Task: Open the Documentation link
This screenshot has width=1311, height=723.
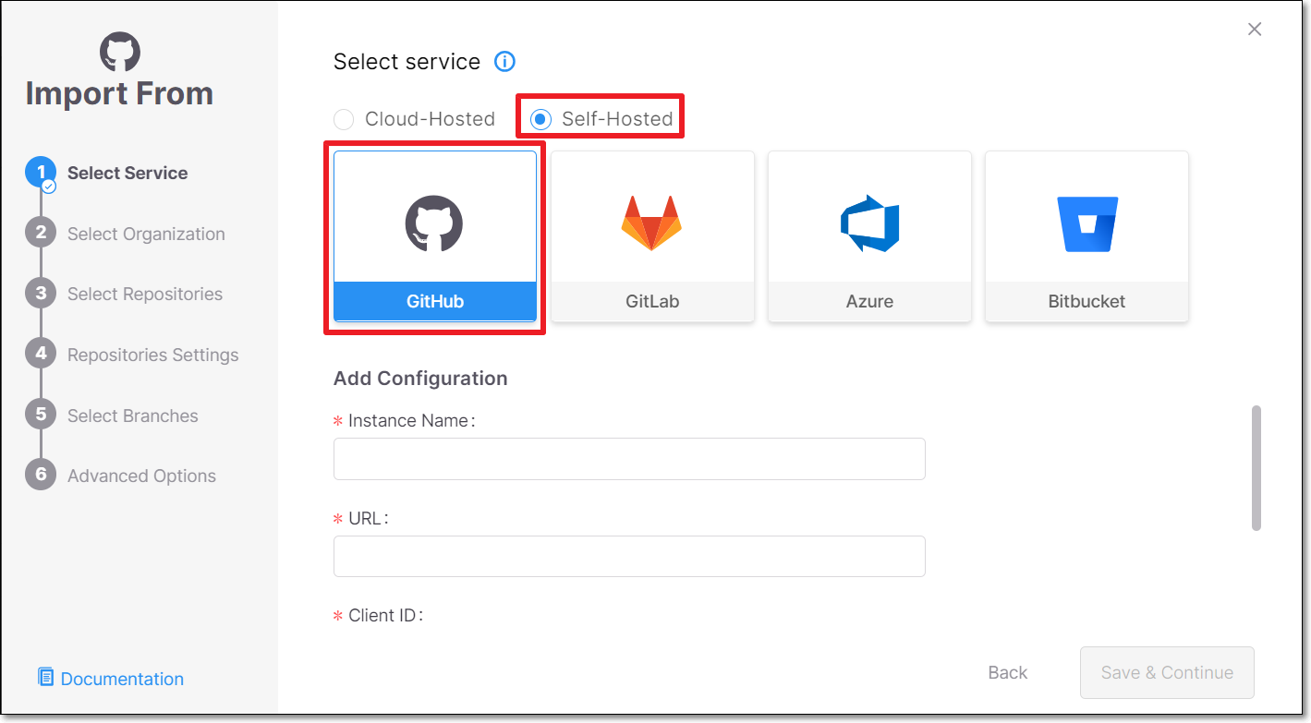Action: [x=122, y=679]
